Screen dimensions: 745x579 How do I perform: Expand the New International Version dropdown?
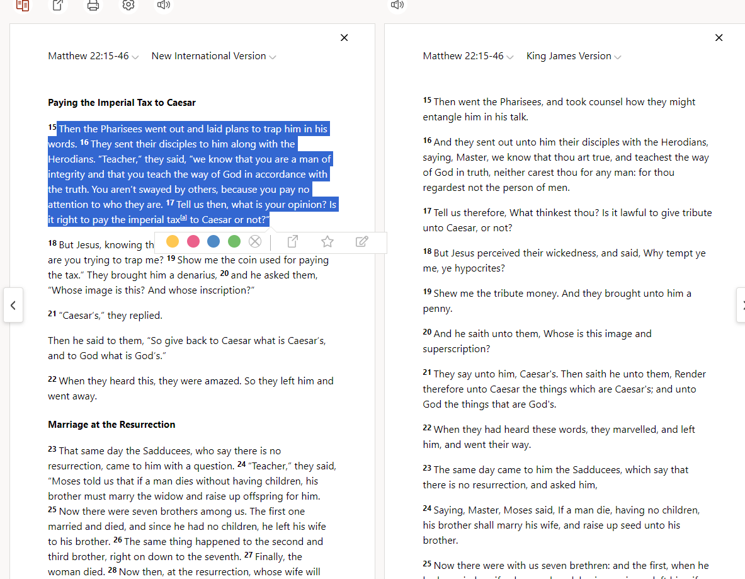(x=213, y=56)
